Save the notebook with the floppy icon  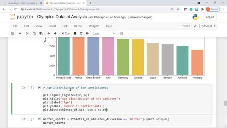click(x=13, y=33)
